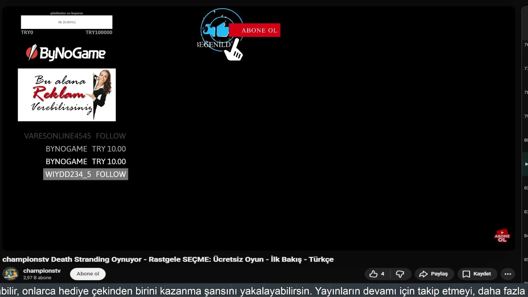This screenshot has width=528, height=297.
Task: Click the TRY0 goal start label
Action: click(x=27, y=32)
